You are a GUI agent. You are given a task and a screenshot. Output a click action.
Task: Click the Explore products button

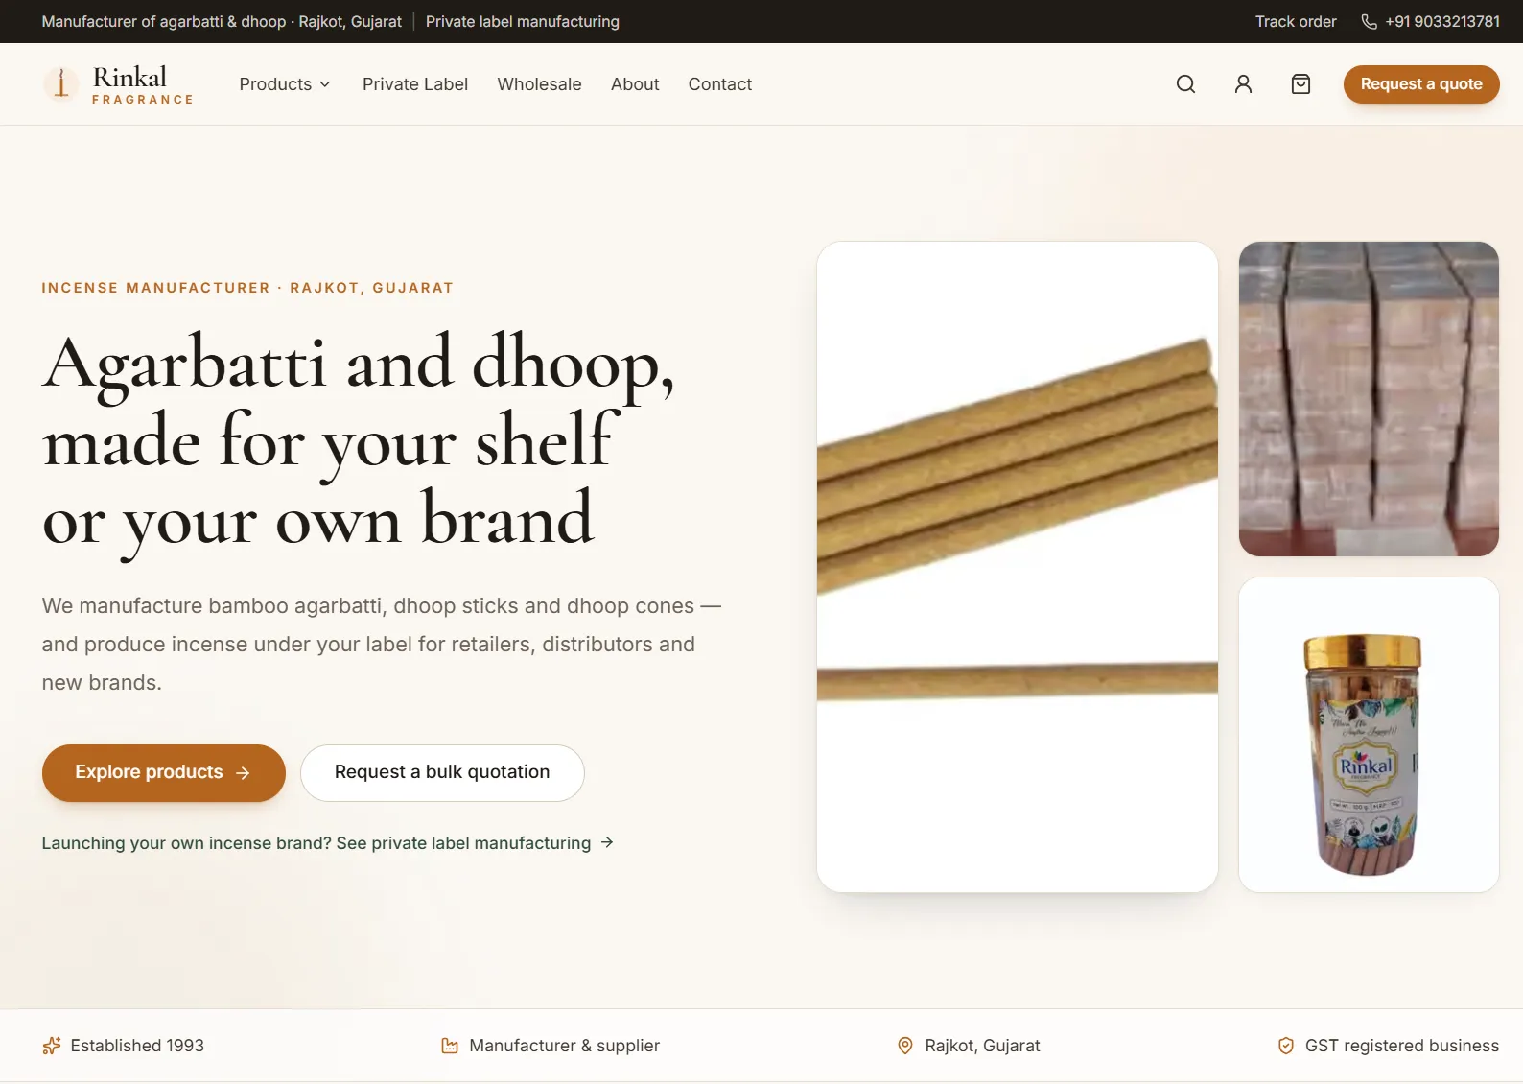click(x=164, y=773)
